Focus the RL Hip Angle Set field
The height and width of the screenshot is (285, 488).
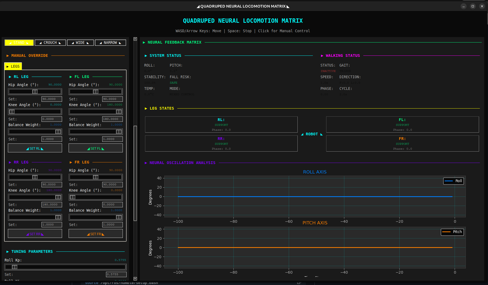pyautogui.click(x=52, y=99)
